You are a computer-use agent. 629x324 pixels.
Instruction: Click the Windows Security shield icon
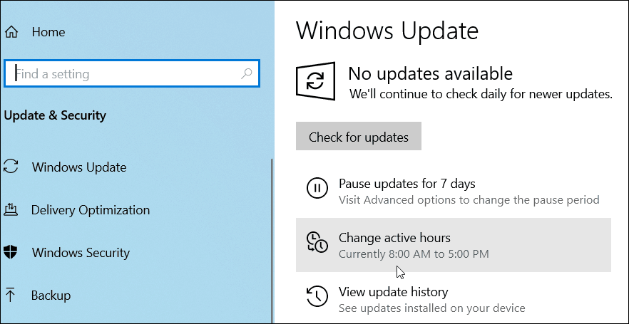[11, 252]
